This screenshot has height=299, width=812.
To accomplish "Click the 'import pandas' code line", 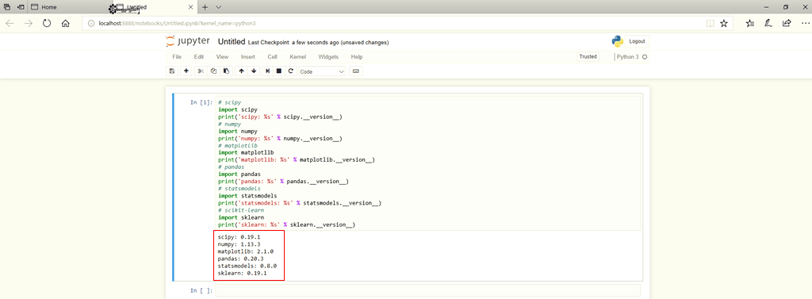I will [x=239, y=174].
